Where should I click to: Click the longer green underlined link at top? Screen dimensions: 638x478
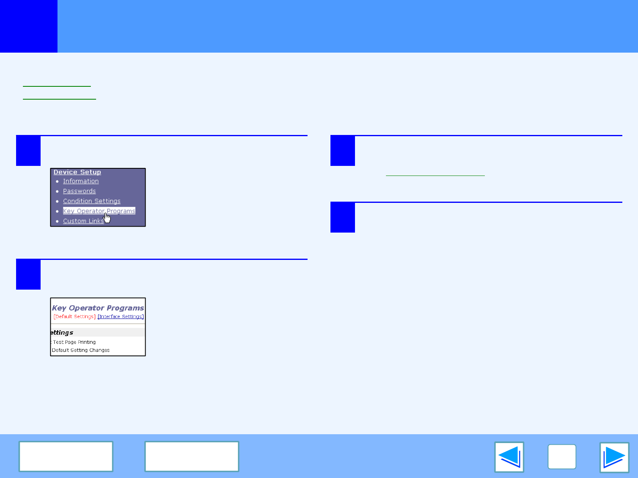59,96
